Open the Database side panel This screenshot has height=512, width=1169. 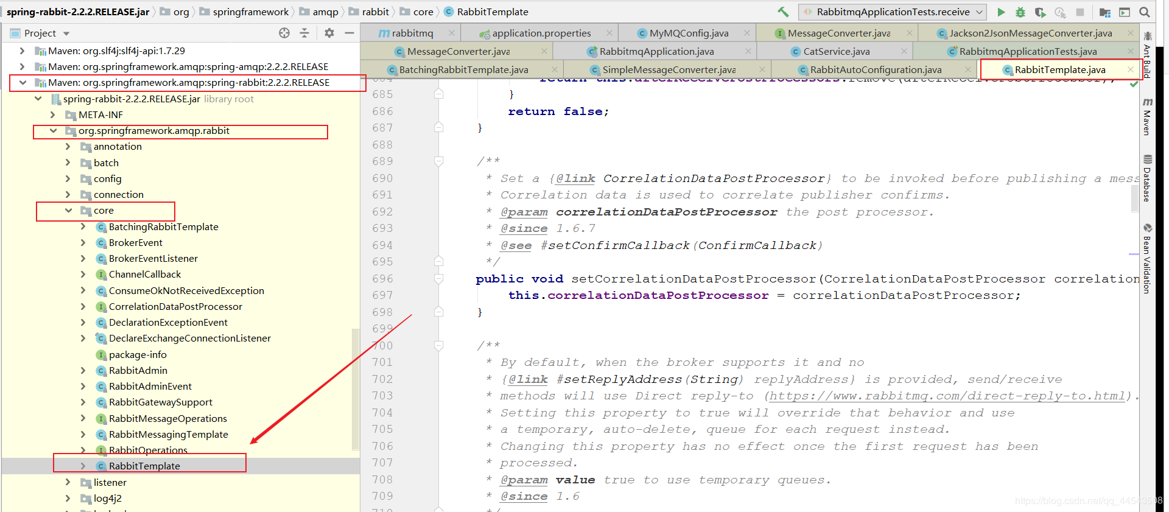click(x=1147, y=178)
